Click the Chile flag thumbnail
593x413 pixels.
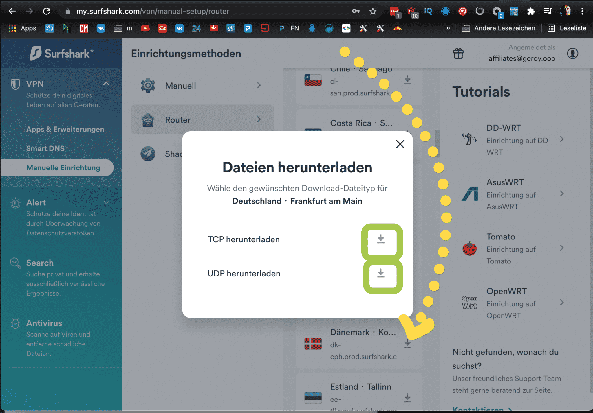[313, 80]
